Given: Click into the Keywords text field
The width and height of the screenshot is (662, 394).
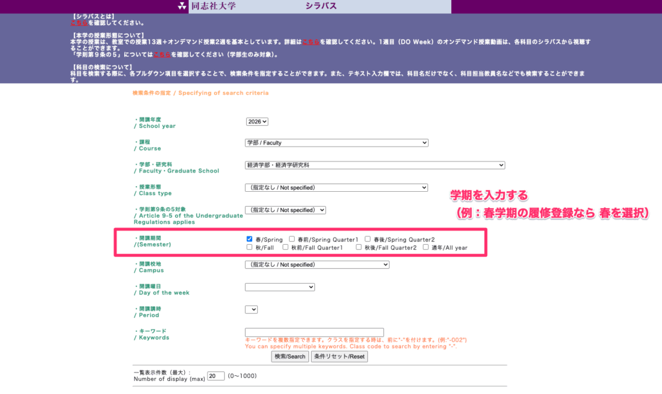Looking at the screenshot, I should tap(314, 332).
